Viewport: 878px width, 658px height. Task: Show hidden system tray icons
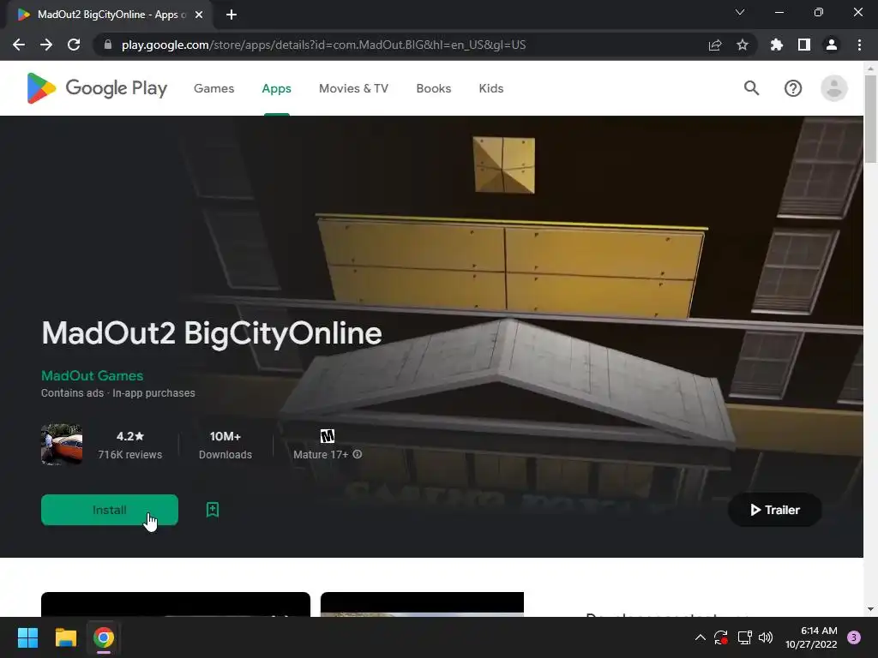point(700,637)
